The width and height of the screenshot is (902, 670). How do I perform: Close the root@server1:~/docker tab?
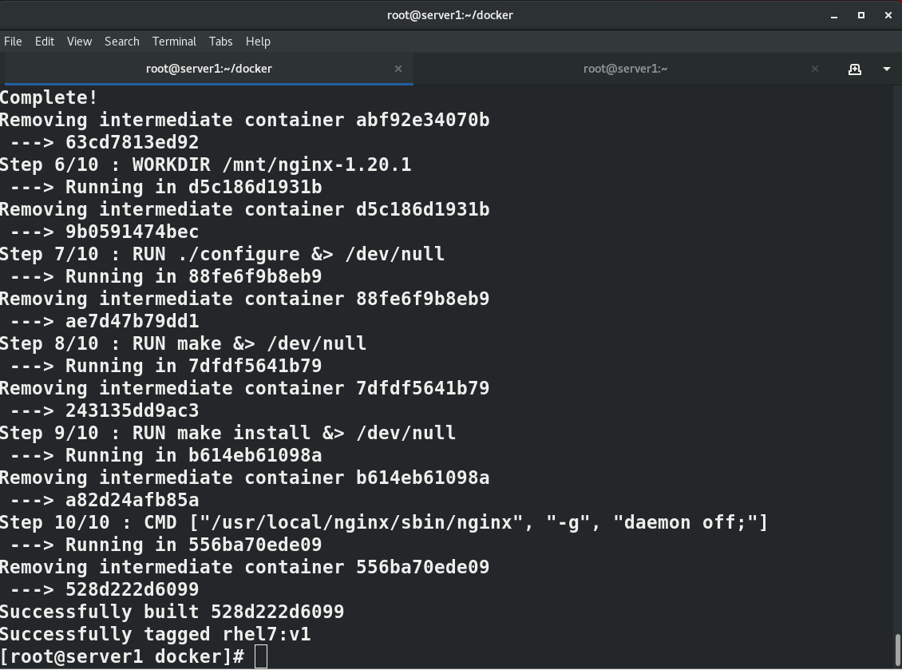point(398,69)
